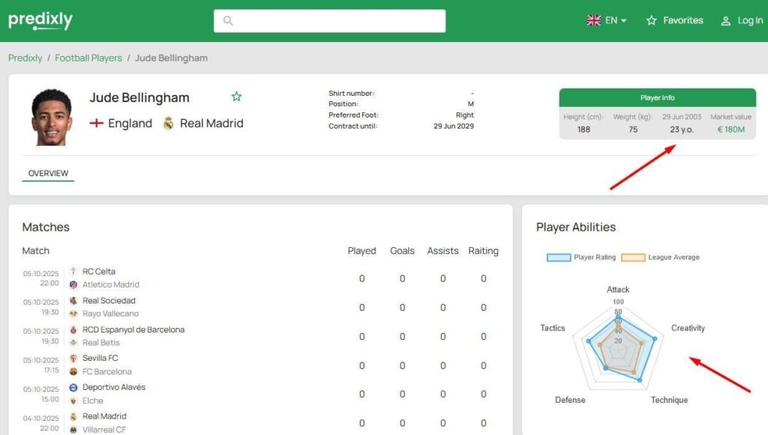Click the Predixly logo in header
The image size is (768, 435).
[40, 20]
